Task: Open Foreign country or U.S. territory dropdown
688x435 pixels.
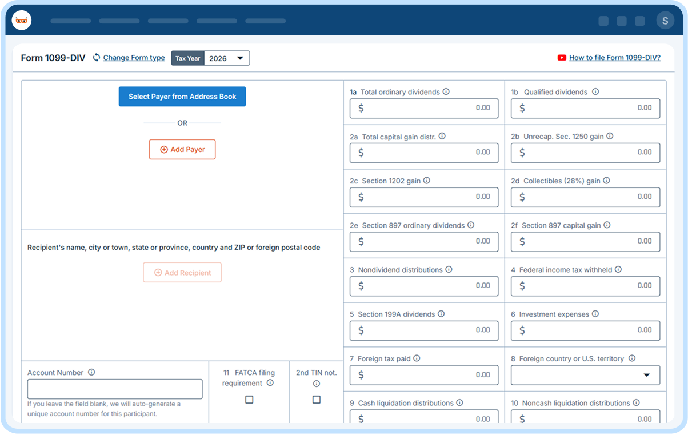Action: [585, 375]
